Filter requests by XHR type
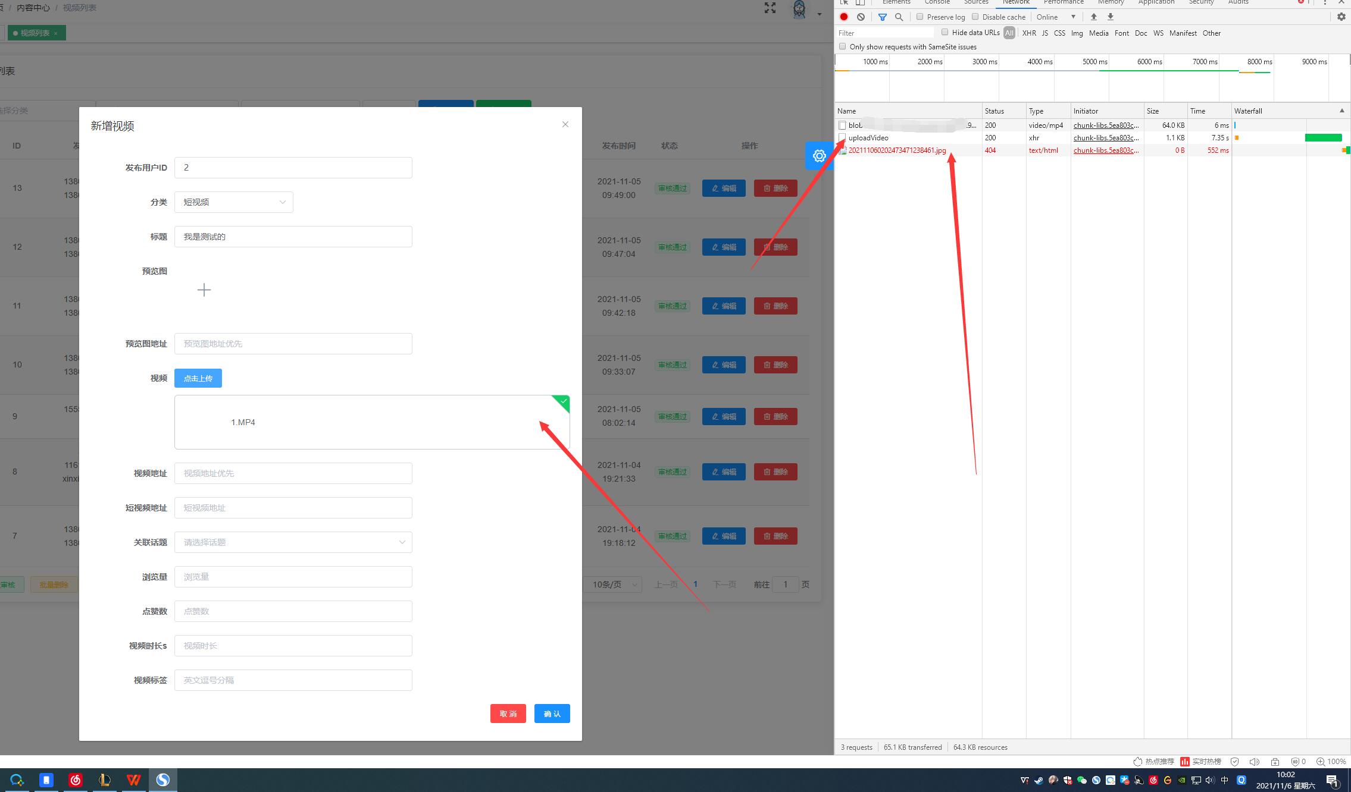 [1029, 33]
